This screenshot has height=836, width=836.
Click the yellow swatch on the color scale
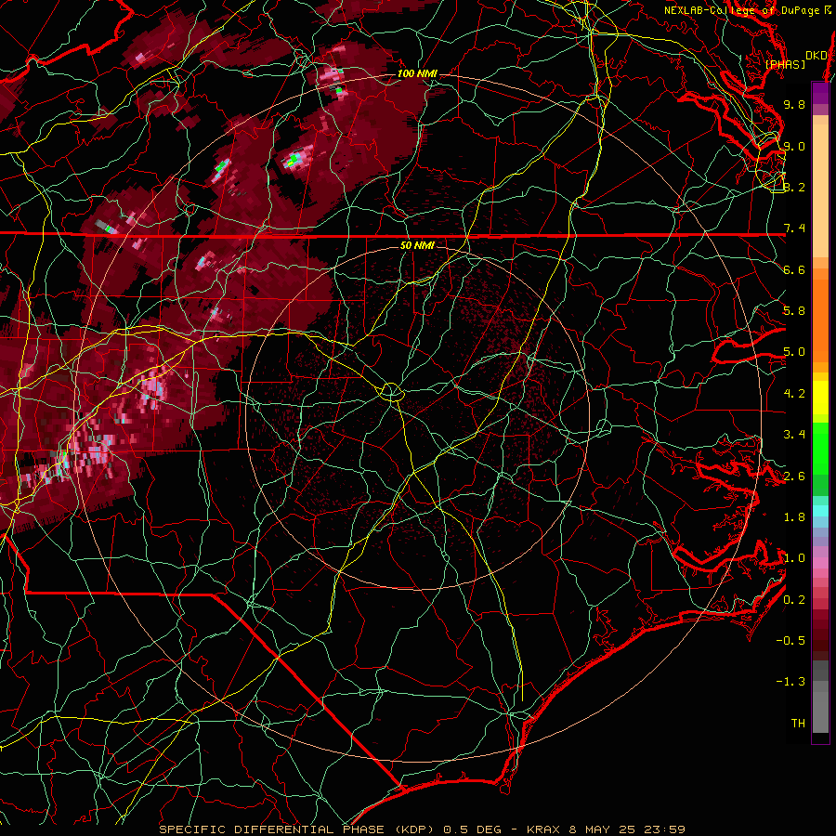coord(820,398)
